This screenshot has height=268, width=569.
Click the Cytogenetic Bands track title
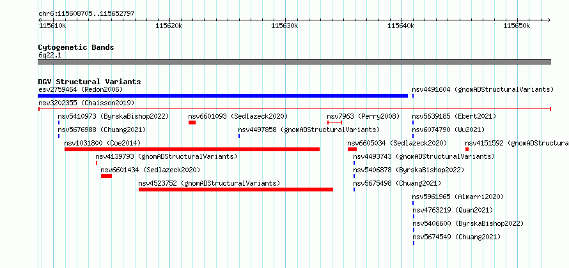[76, 47]
